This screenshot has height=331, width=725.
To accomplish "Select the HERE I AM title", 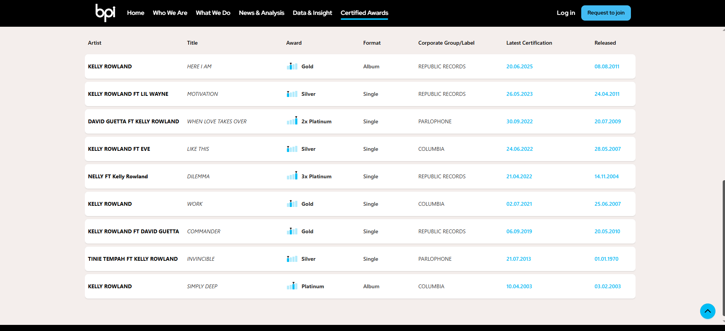I will click(x=199, y=66).
